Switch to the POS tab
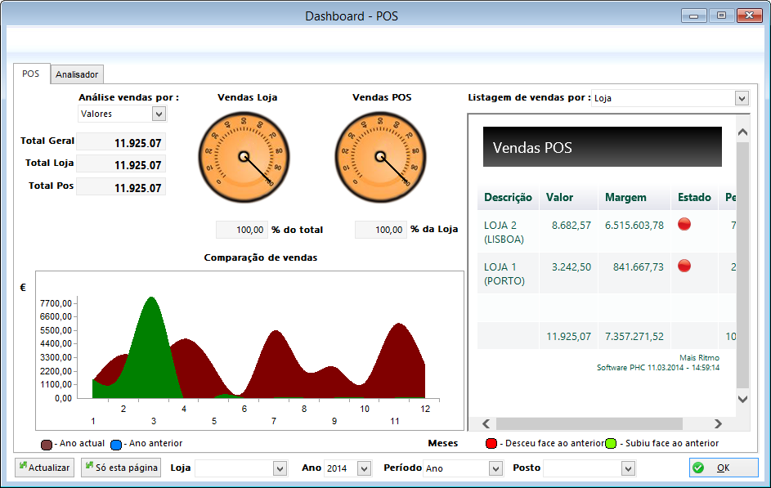The image size is (771, 488). click(x=31, y=74)
